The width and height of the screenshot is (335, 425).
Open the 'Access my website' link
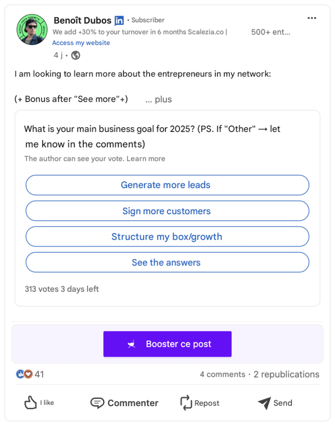click(81, 43)
